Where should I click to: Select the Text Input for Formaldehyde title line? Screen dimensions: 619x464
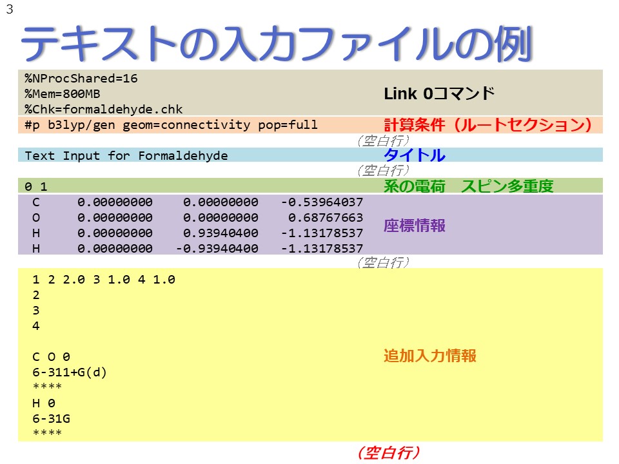(126, 155)
